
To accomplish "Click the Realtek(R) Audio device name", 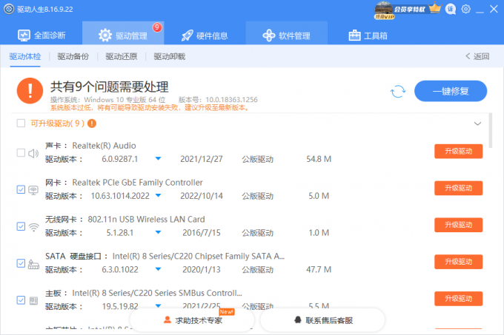I will [x=105, y=146].
